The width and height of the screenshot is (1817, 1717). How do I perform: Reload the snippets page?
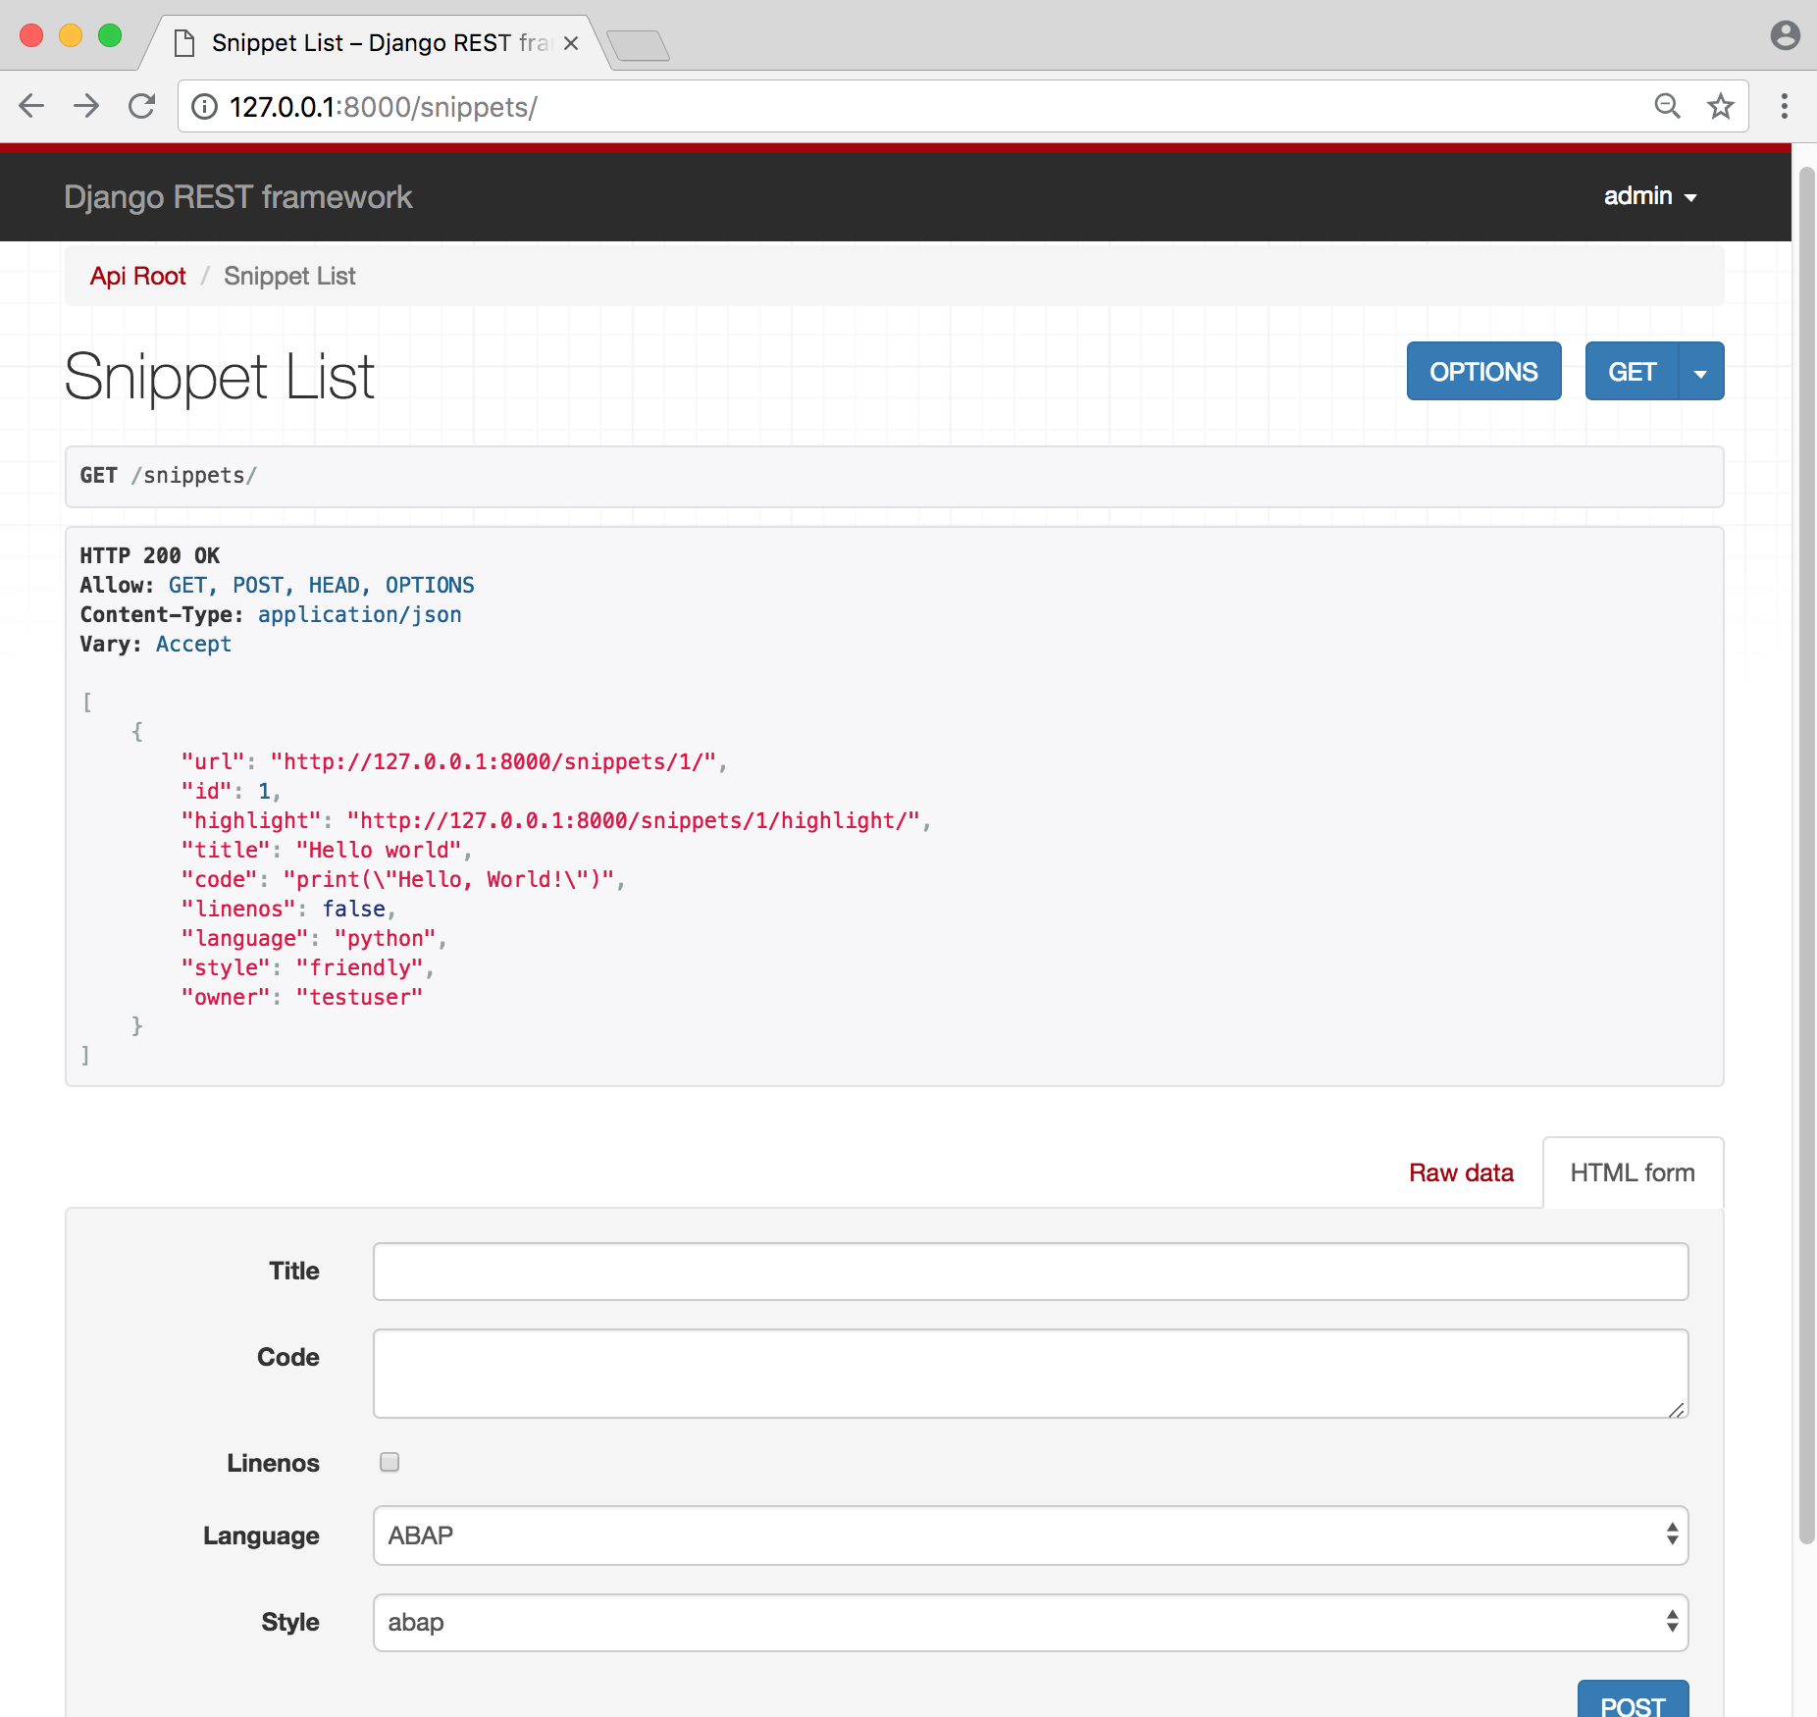coord(142,106)
